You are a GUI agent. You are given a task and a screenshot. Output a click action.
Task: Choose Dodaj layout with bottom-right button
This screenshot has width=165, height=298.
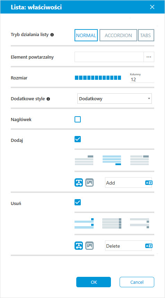[x=112, y=160]
